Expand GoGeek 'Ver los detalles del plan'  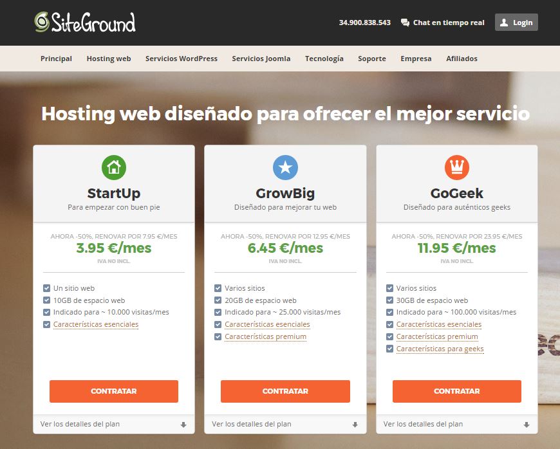coord(457,424)
